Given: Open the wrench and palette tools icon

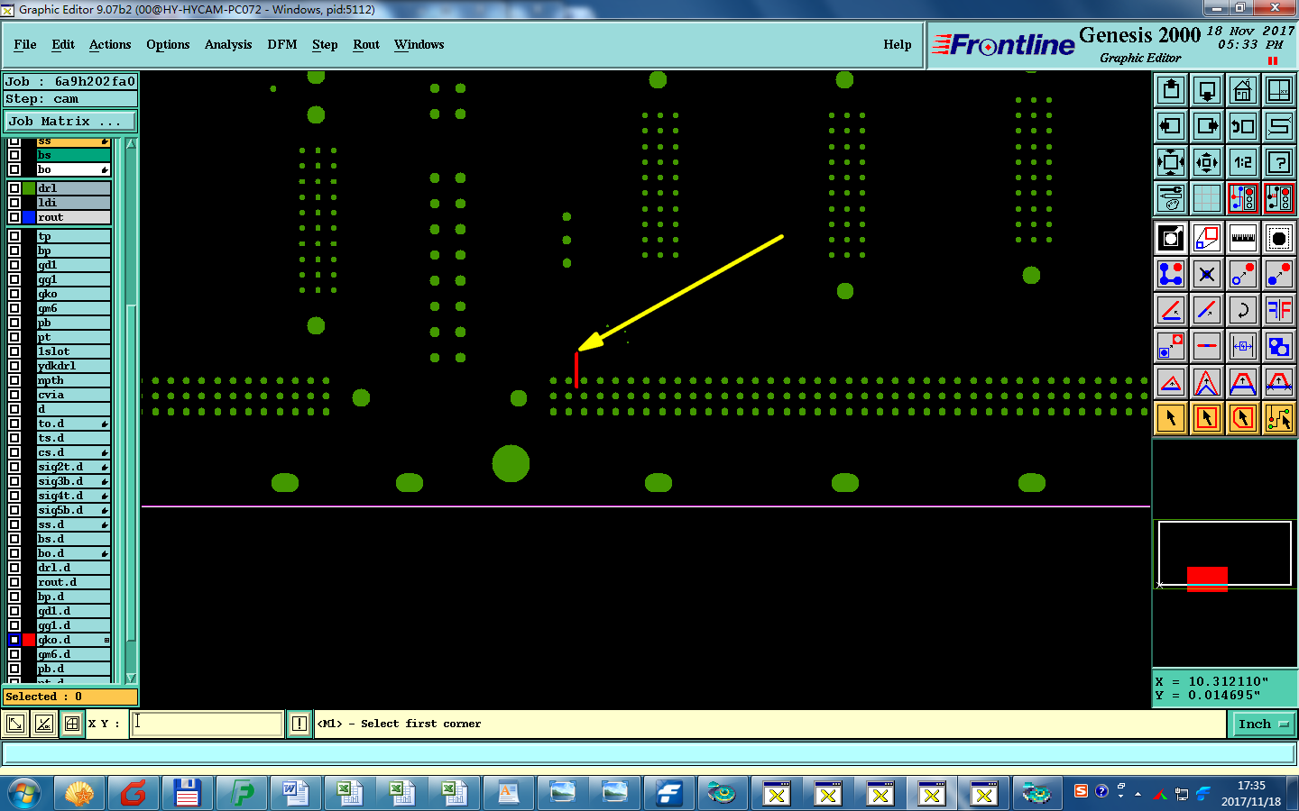Looking at the screenshot, I should point(1171,198).
